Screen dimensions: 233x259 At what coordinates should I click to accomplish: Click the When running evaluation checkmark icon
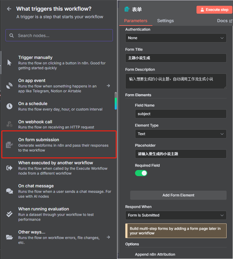coord(9,214)
